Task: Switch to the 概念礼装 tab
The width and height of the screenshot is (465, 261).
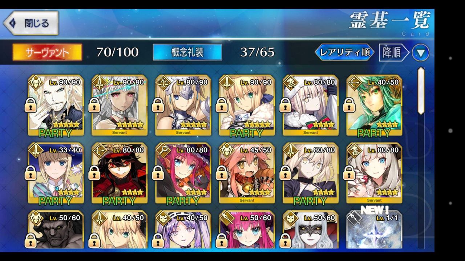Action: 187,52
